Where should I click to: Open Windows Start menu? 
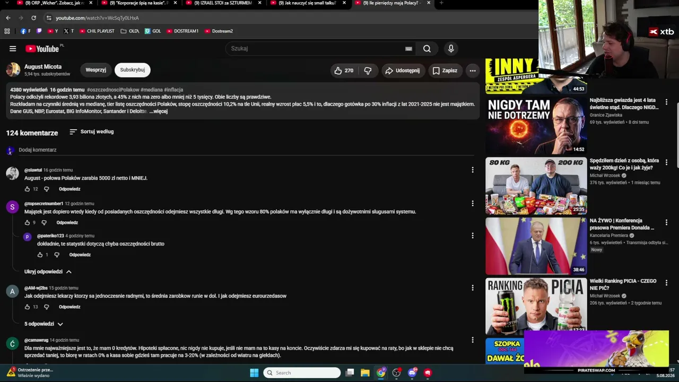(x=254, y=372)
